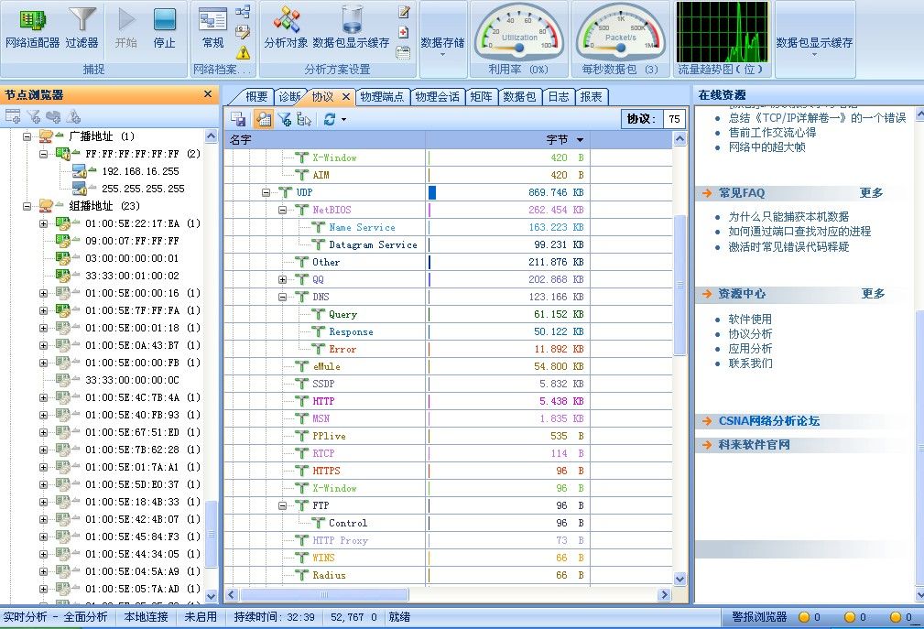924x629 pixels.
Task: Click the 数据包显示缓存 bucket icon
Action: 351,27
